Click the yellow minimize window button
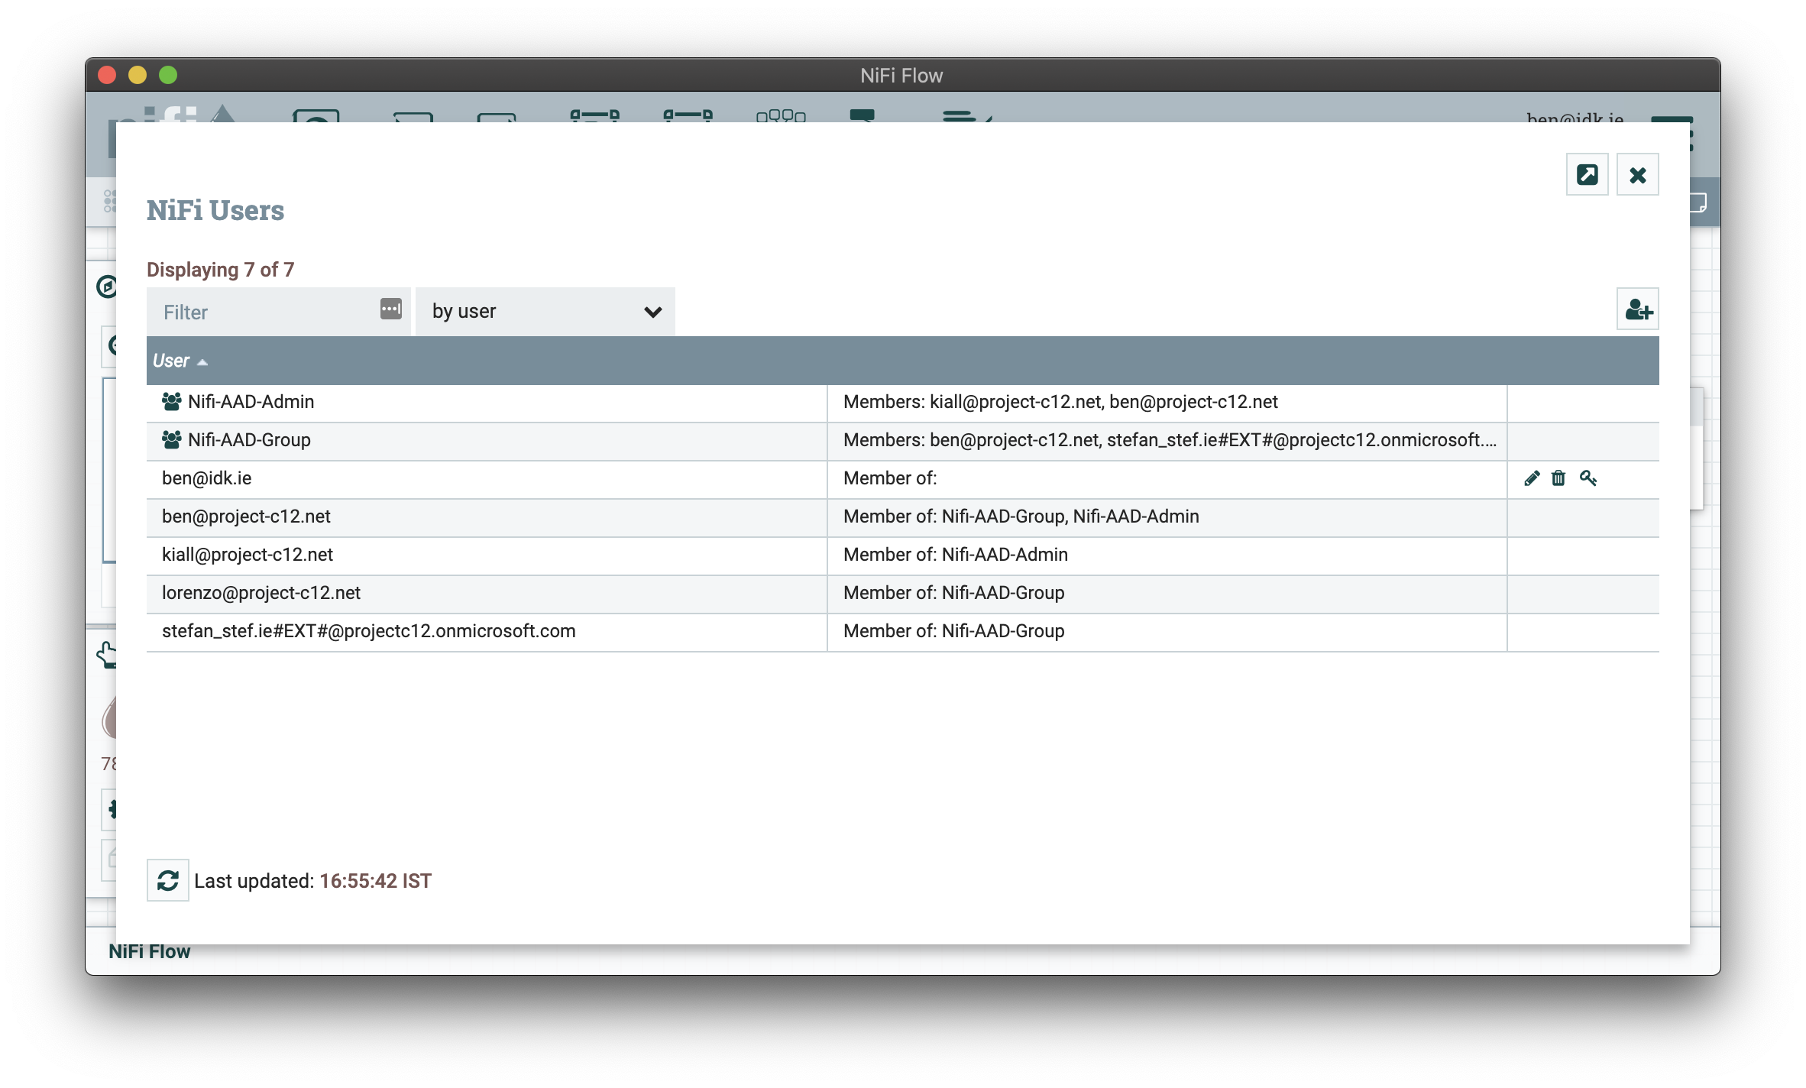The width and height of the screenshot is (1806, 1088). (138, 75)
